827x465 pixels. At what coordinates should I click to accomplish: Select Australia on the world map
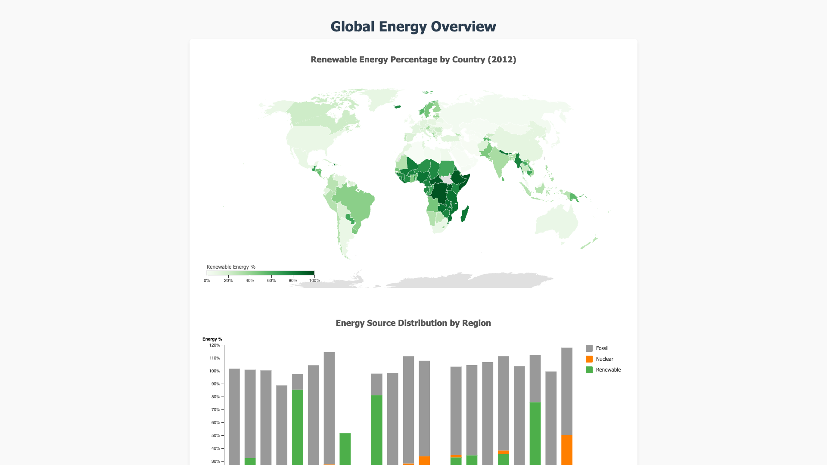[557, 222]
